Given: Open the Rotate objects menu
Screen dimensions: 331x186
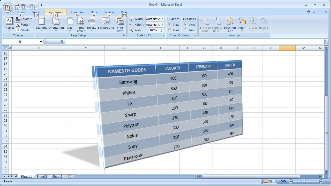Looking at the screenshot, I should (264, 25).
